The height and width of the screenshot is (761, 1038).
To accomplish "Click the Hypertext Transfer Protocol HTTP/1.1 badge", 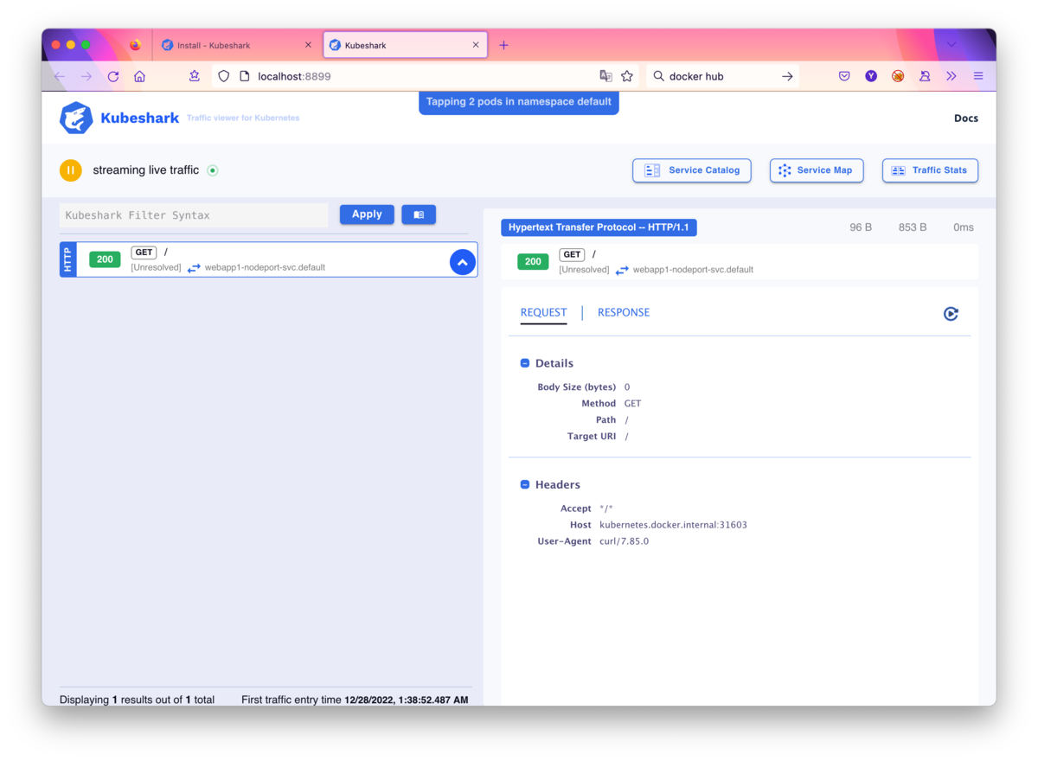I will click(599, 227).
